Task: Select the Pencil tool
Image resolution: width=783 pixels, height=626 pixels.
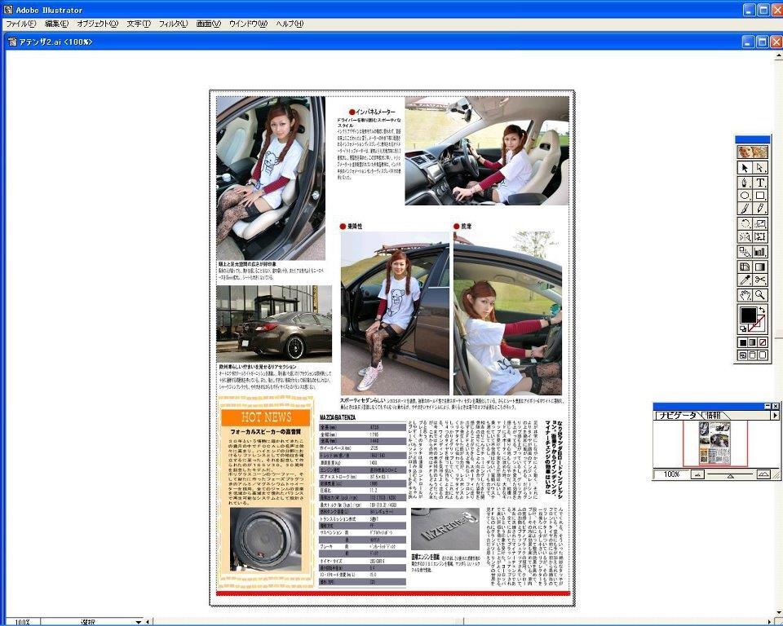Action: click(x=759, y=208)
